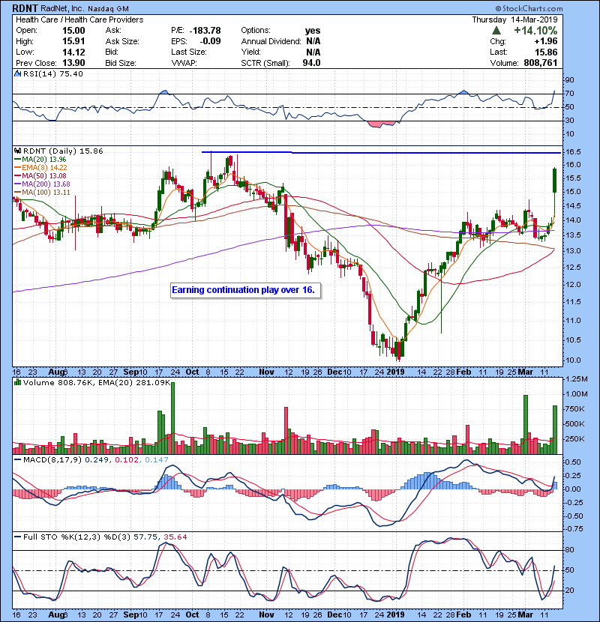The width and height of the screenshot is (600, 622).
Task: Click the tallest green volume bar near Oct
Action: coord(172,418)
